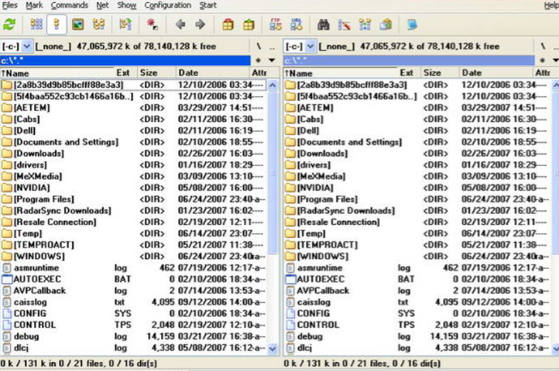
Task: Open FTP connect toolbar icon
Action: (276, 25)
